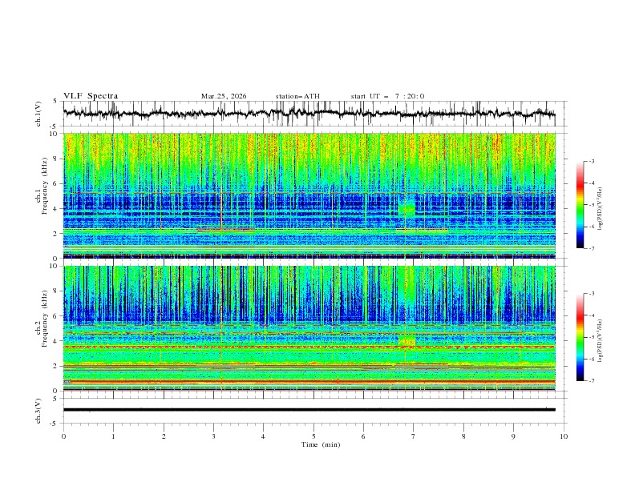Select the ch.2 Frequency (kHz) axis label
635x490 pixels.
coord(42,319)
